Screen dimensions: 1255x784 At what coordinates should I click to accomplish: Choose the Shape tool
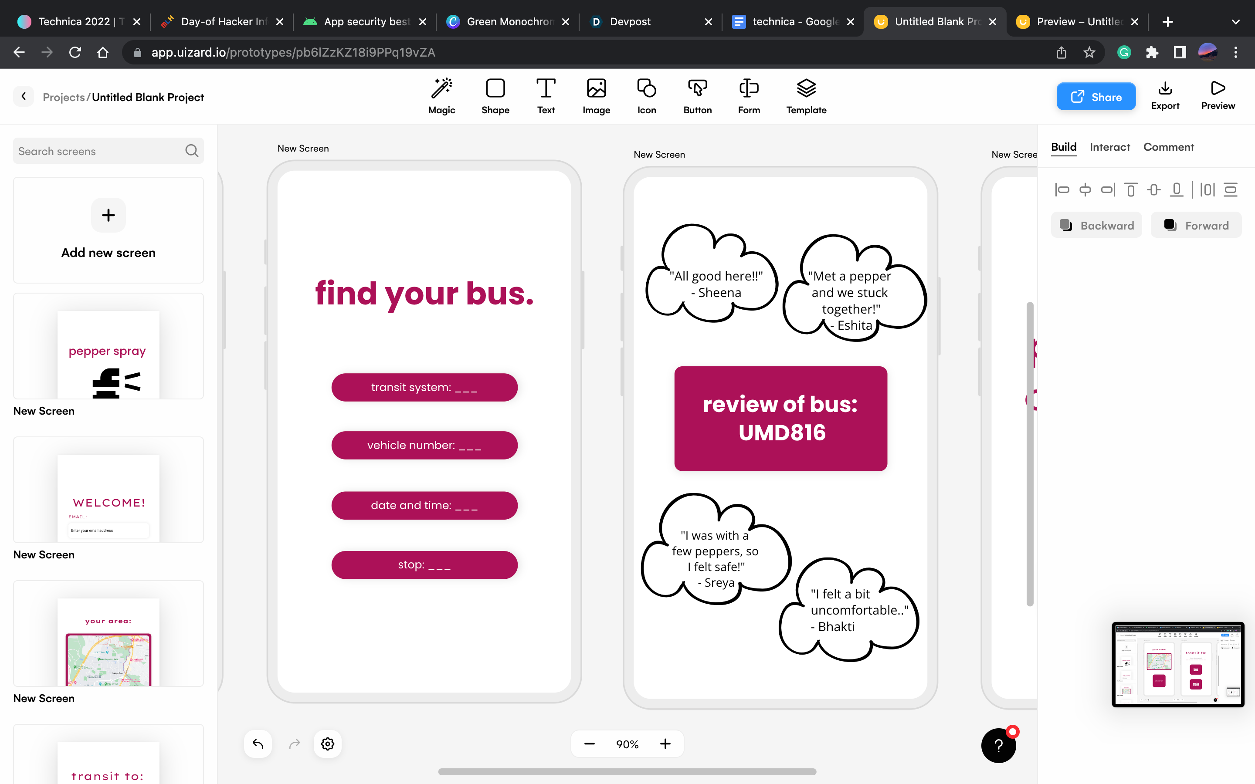495,89
